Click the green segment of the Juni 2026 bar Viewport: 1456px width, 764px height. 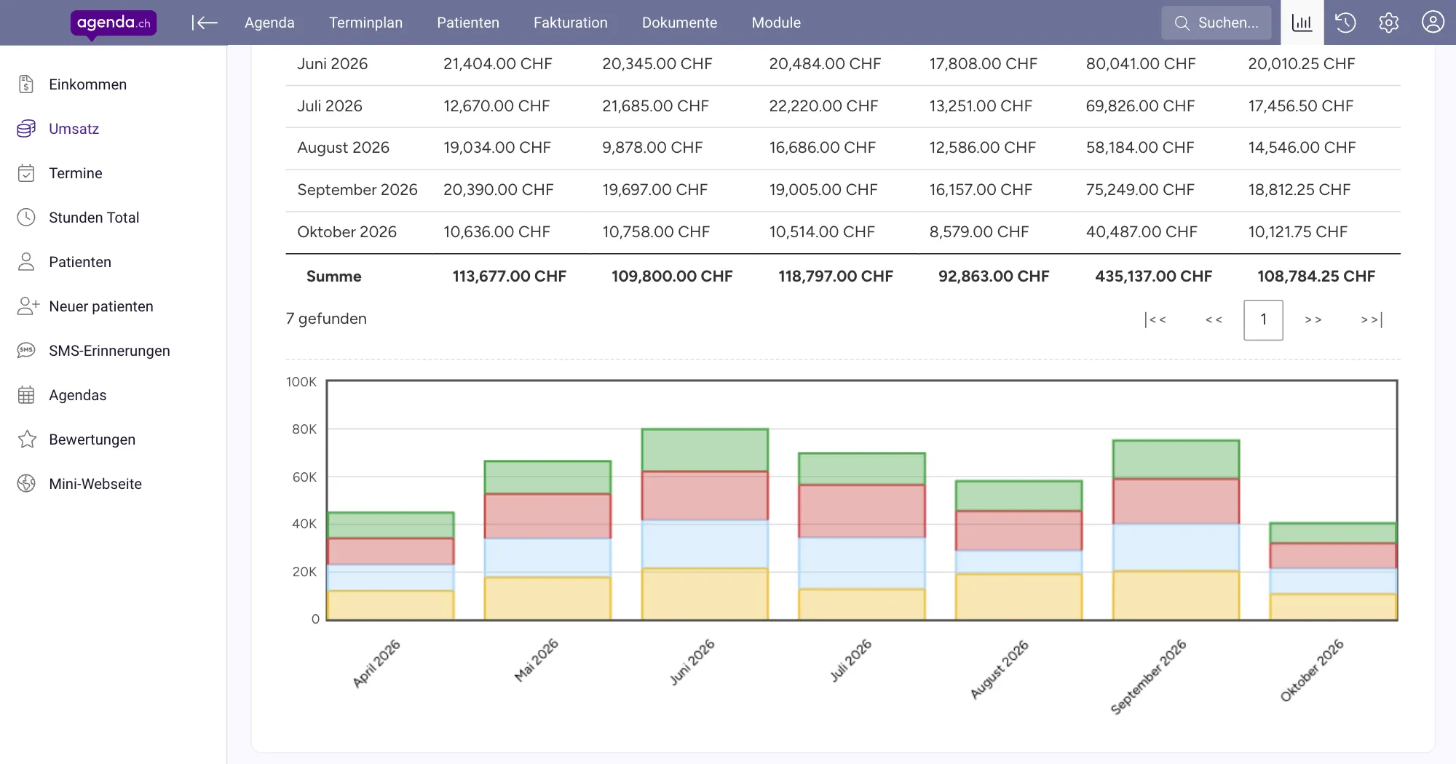(x=705, y=450)
